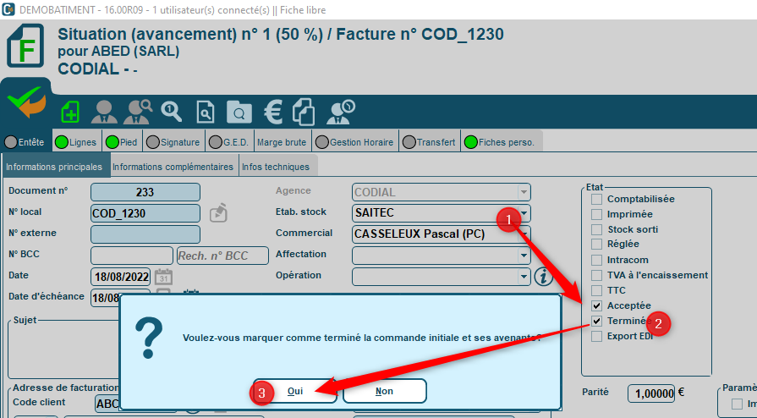Open the Informations complémentaires tab
Image resolution: width=757 pixels, height=418 pixels.
click(x=173, y=167)
